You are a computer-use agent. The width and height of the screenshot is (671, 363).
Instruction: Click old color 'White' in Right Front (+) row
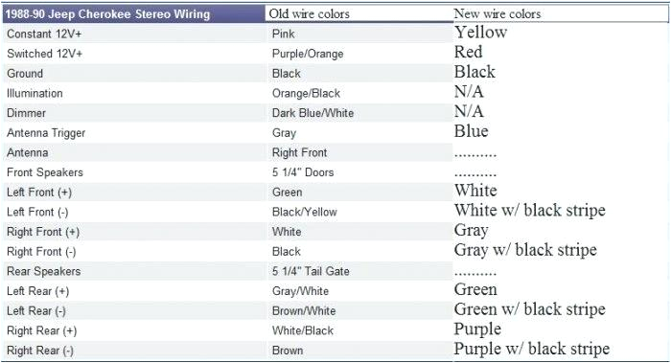tap(287, 232)
